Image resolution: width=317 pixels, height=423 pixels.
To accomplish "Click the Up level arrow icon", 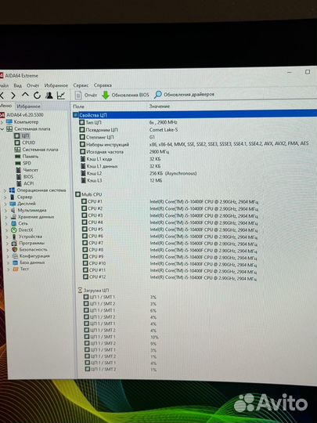I will click(x=25, y=95).
